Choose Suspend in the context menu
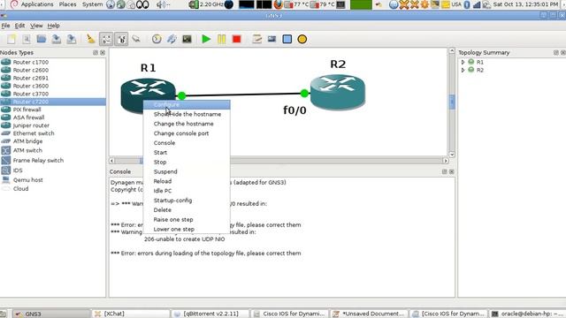 click(187, 171)
